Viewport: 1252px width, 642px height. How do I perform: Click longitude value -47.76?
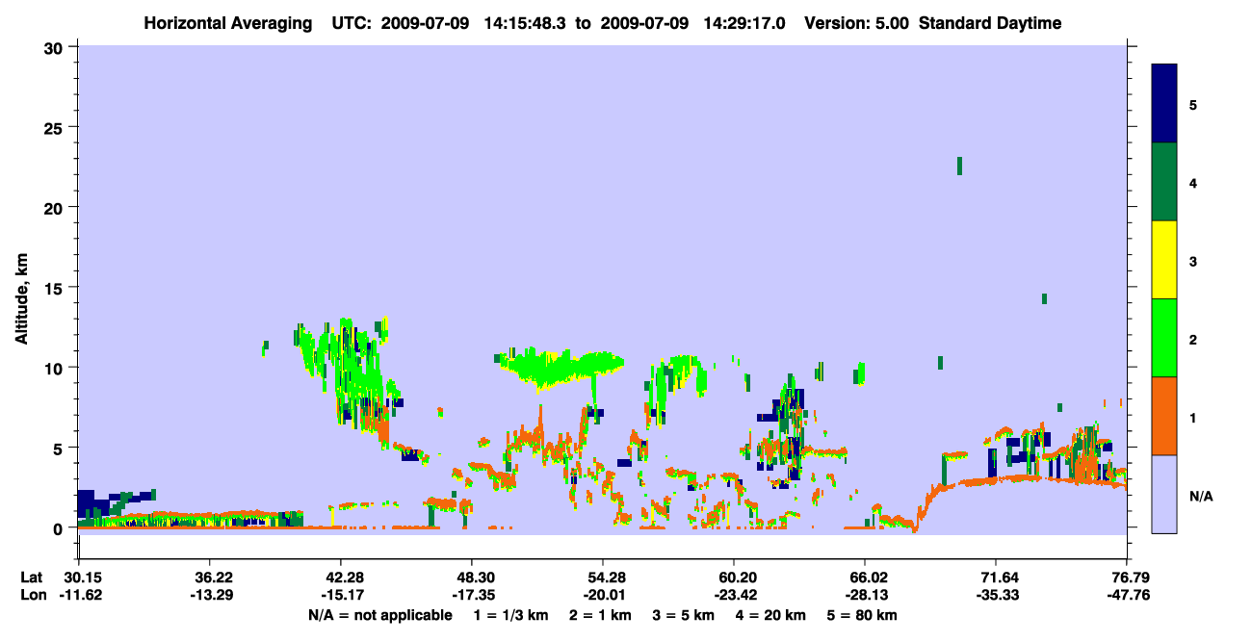pyautogui.click(x=1127, y=595)
